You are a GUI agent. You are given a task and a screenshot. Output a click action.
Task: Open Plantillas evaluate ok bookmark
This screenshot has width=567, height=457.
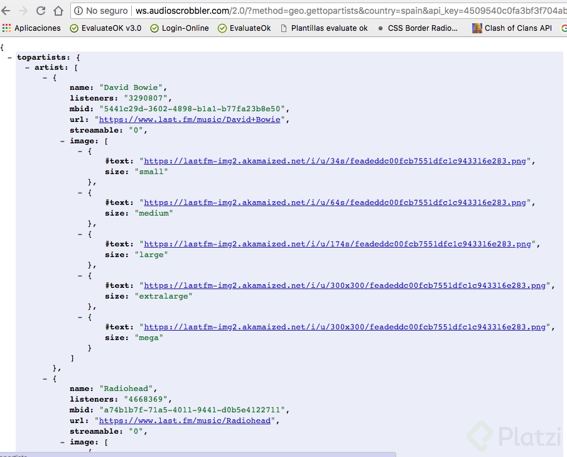(325, 28)
